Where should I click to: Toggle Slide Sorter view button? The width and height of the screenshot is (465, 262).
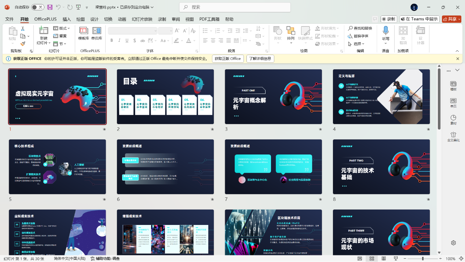click(x=371, y=259)
